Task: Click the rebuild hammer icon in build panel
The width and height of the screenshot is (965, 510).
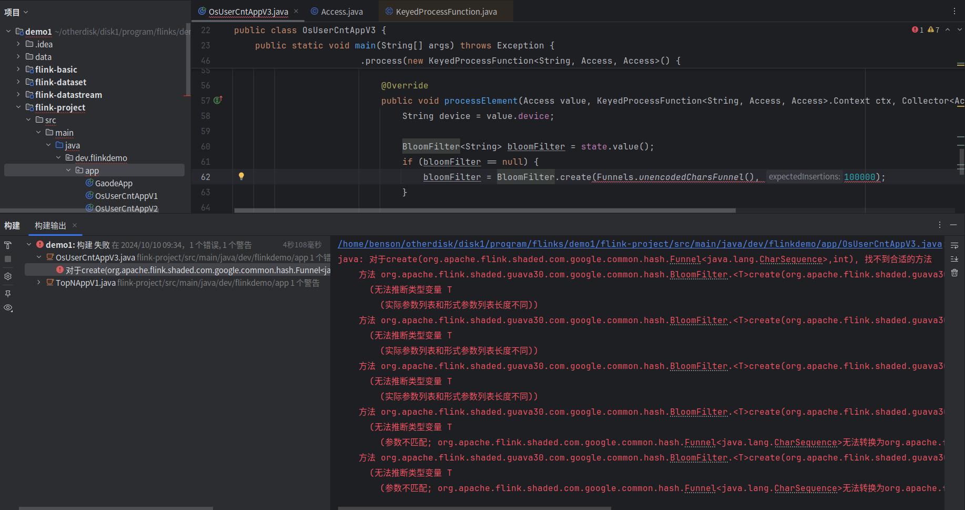Action: pos(8,245)
